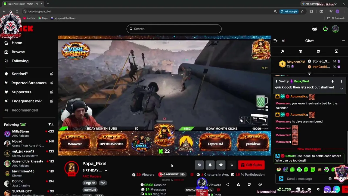Open the GIF picker button
Image resolution: width=348 pixels, height=196 pixels.
tap(337, 189)
